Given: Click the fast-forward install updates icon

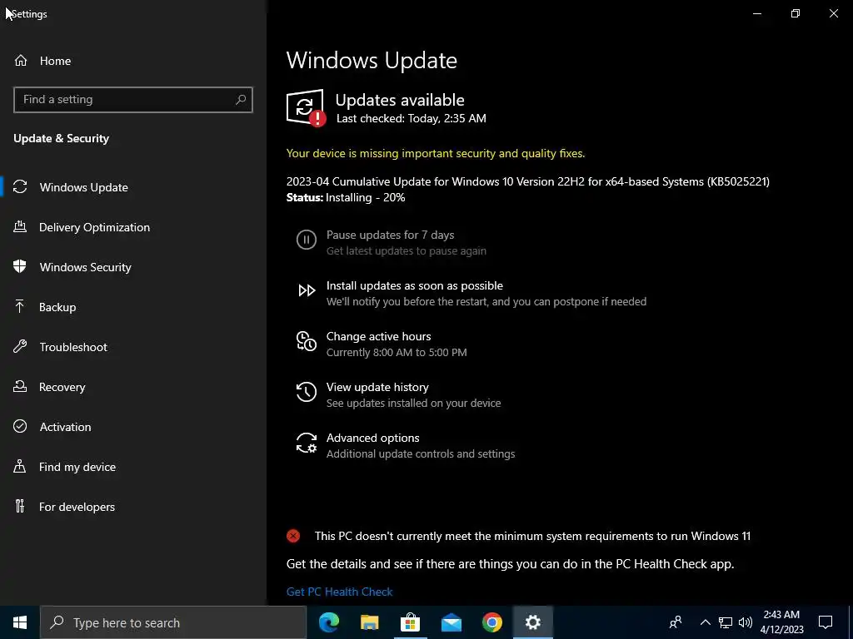Looking at the screenshot, I should pos(307,290).
